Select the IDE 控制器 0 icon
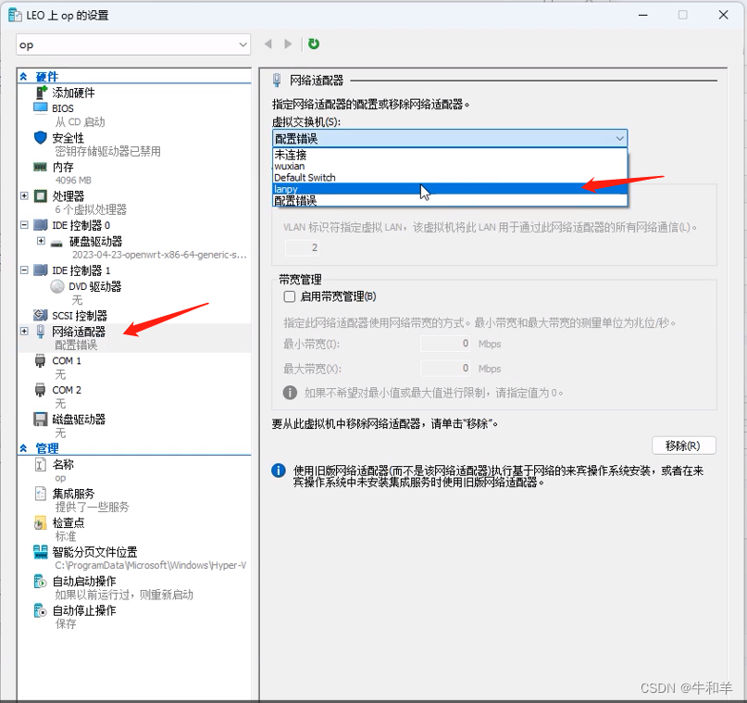This screenshot has height=703, width=747. [x=41, y=224]
